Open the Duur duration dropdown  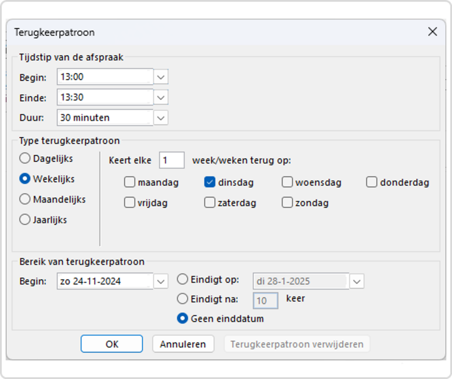(x=161, y=118)
